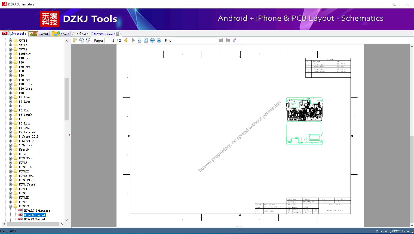414x234 pixels.
Task: Zoom in with plus icon
Action: [159, 40]
